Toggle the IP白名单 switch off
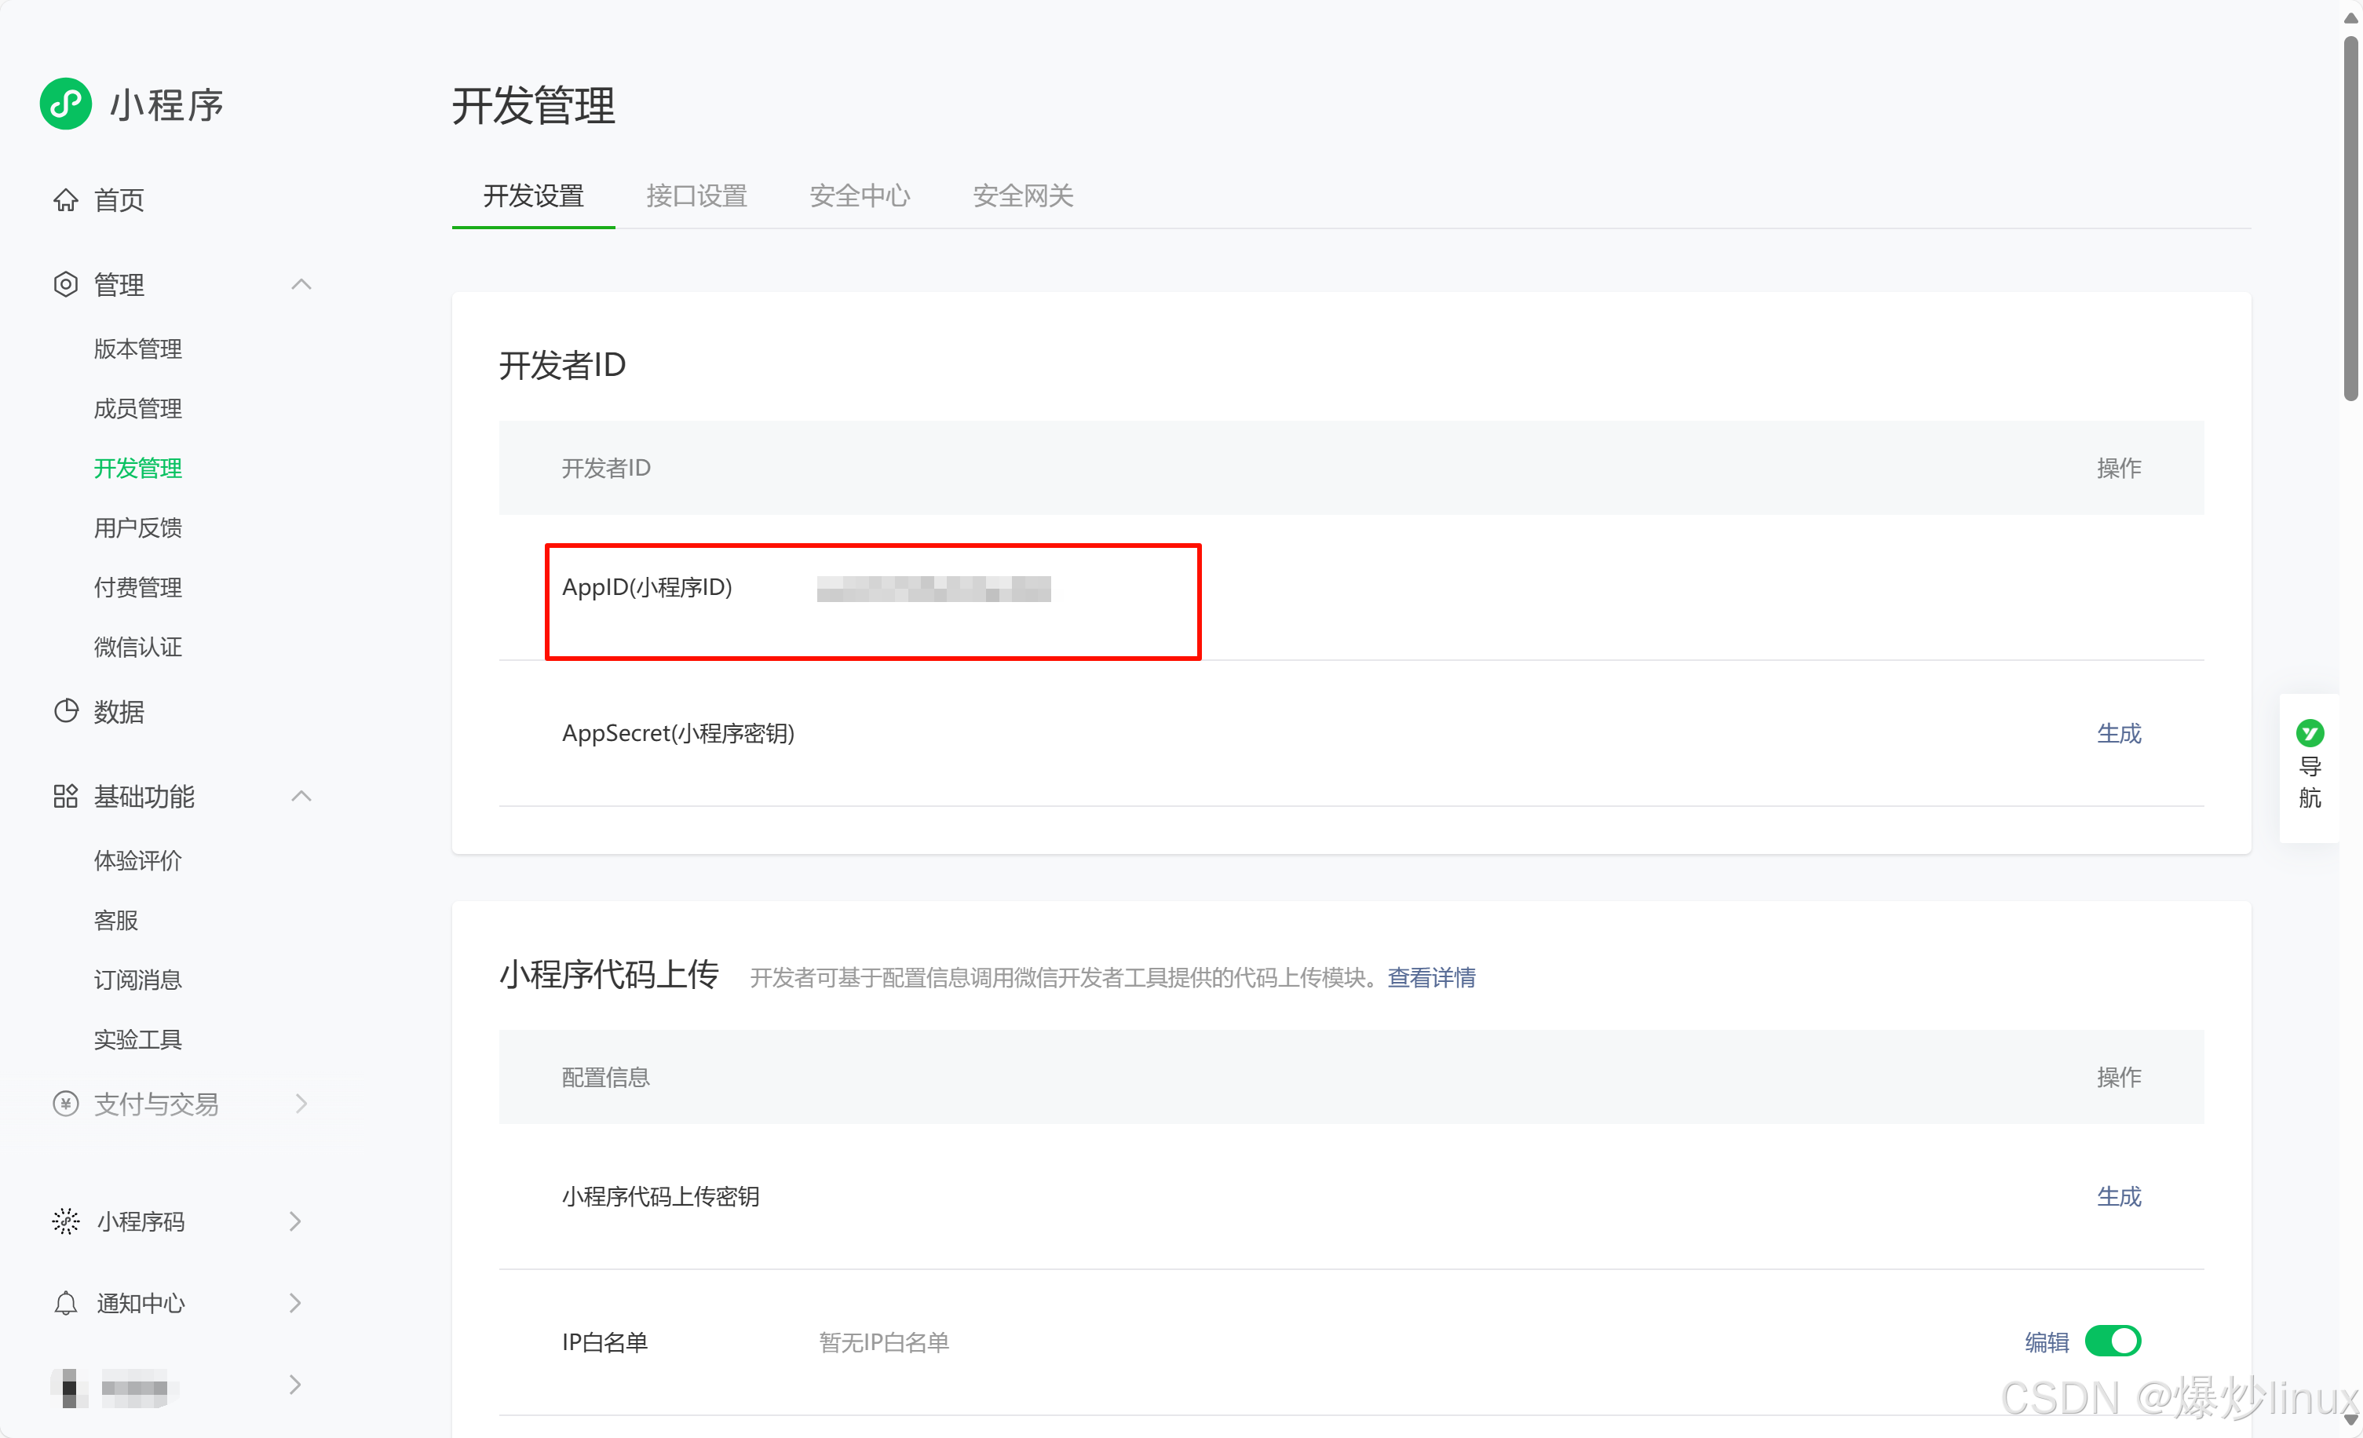 [2113, 1341]
